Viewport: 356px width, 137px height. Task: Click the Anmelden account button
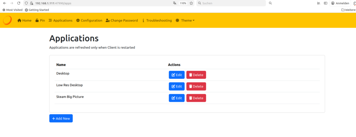340,3
